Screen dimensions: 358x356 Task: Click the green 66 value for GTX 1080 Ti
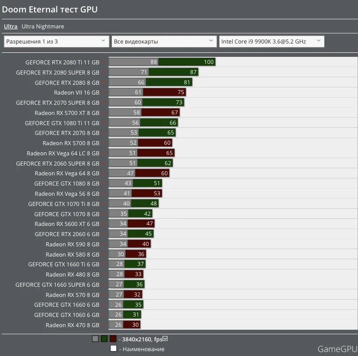(x=173, y=123)
